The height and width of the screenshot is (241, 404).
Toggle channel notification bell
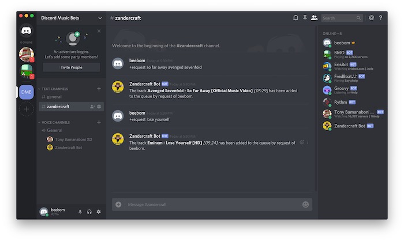pos(295,18)
